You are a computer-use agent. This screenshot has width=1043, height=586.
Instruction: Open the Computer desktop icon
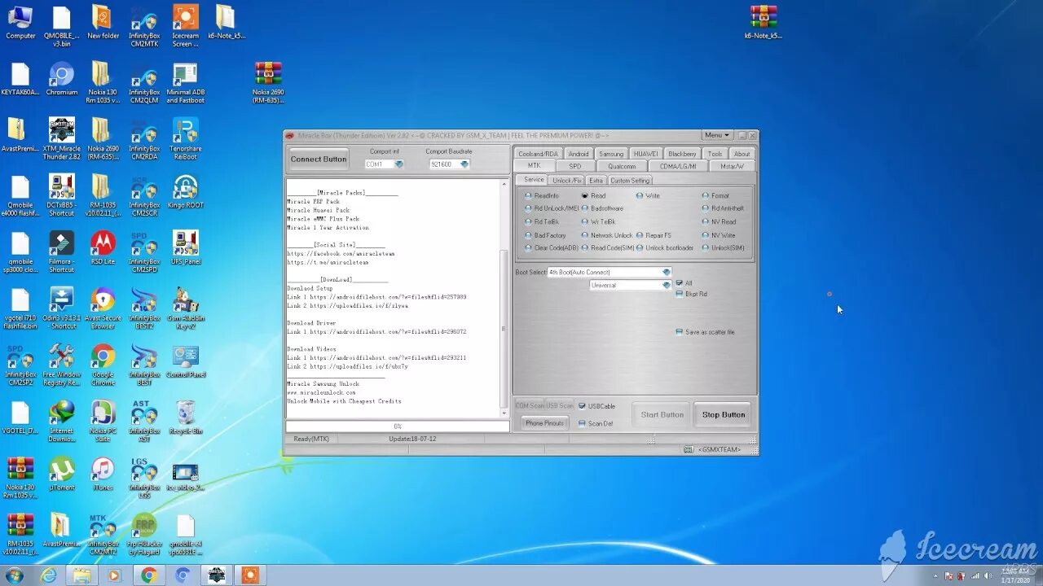coord(20,22)
